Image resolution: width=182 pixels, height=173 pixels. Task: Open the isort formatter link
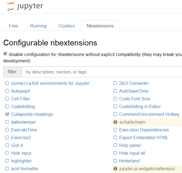click(x=25, y=169)
